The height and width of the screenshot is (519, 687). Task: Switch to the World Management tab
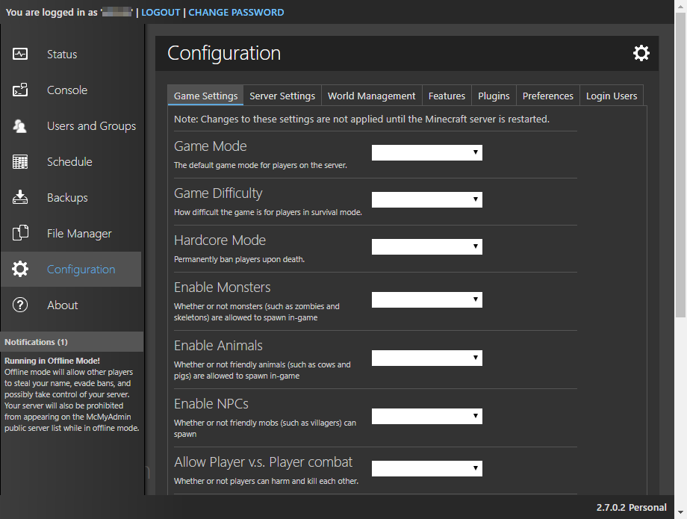click(372, 96)
